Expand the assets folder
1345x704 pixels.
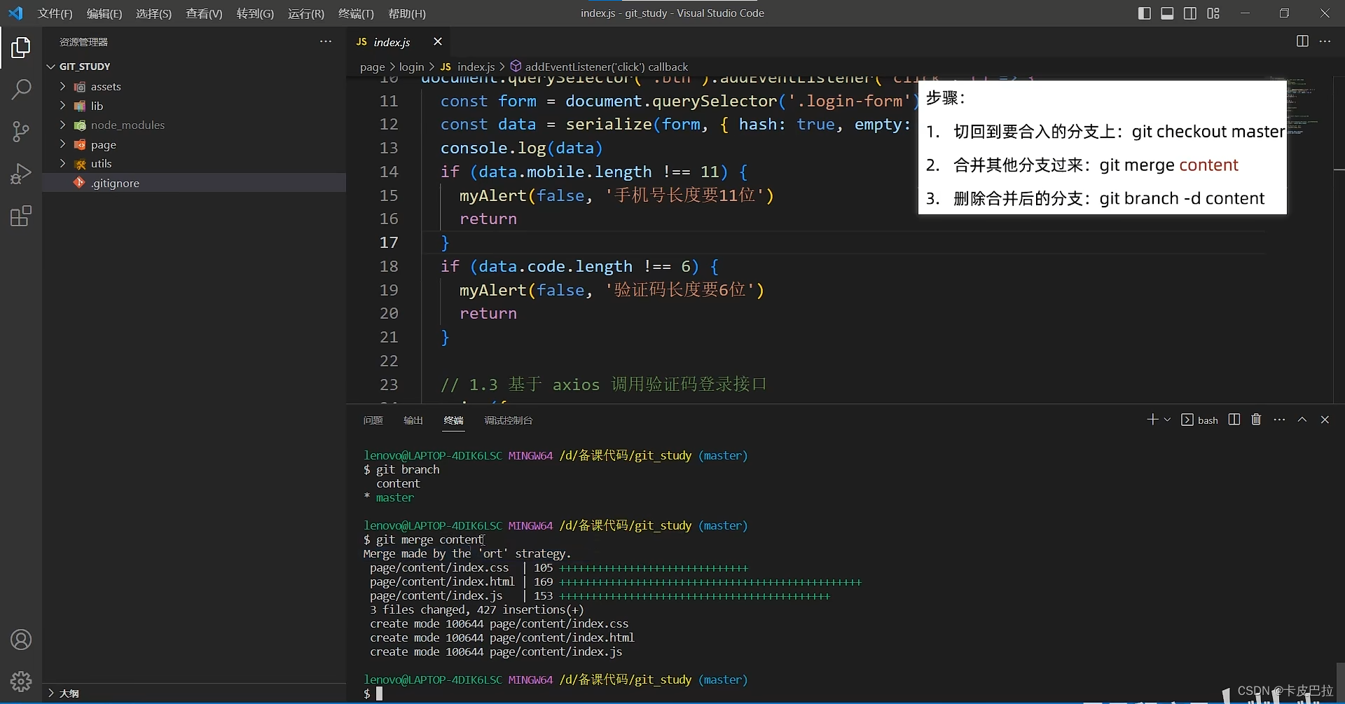194,87
